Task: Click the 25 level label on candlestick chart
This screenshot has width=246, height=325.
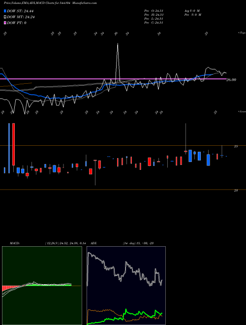Action: 236,146
